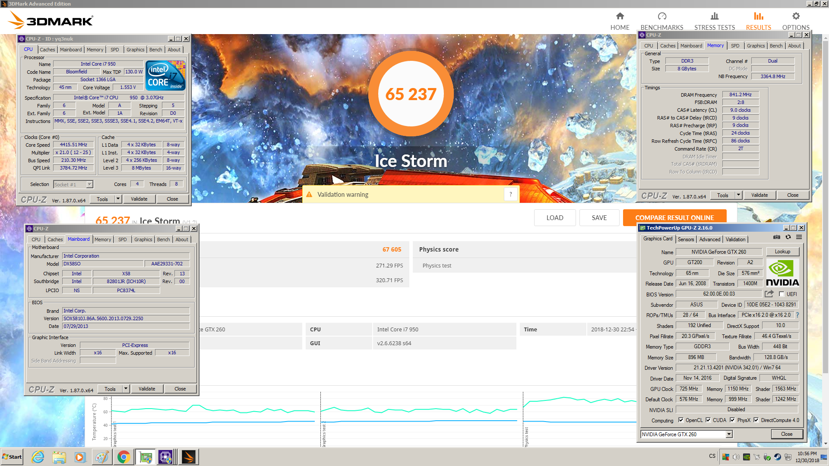Click the PCIe bus interface question mark
829x466 pixels.
(797, 315)
